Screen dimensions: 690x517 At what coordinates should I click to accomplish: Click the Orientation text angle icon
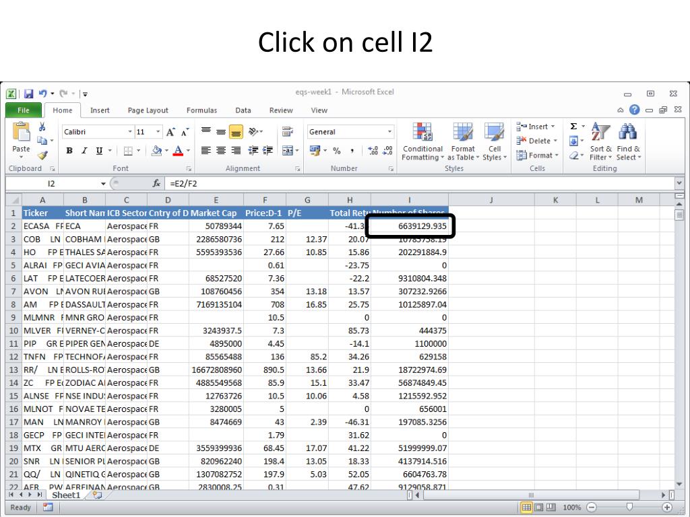tap(253, 131)
